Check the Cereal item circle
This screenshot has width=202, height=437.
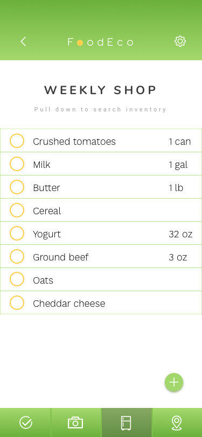pos(17,210)
